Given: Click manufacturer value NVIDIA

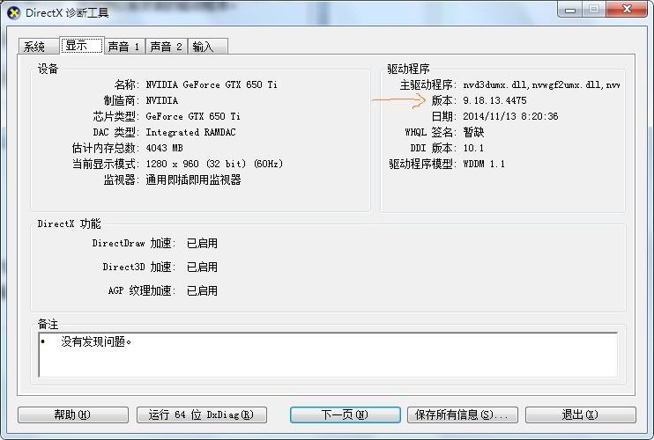Looking at the screenshot, I should (x=162, y=100).
